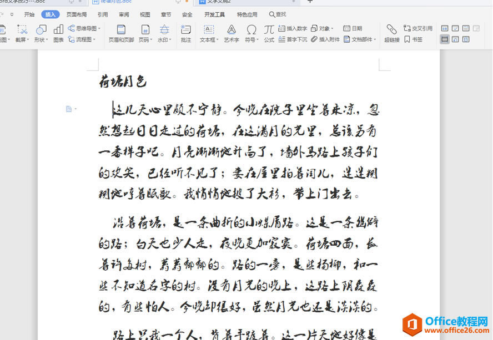Select the 插入 ribbon tab
Screen dimensions: 493x340
[x=51, y=14]
